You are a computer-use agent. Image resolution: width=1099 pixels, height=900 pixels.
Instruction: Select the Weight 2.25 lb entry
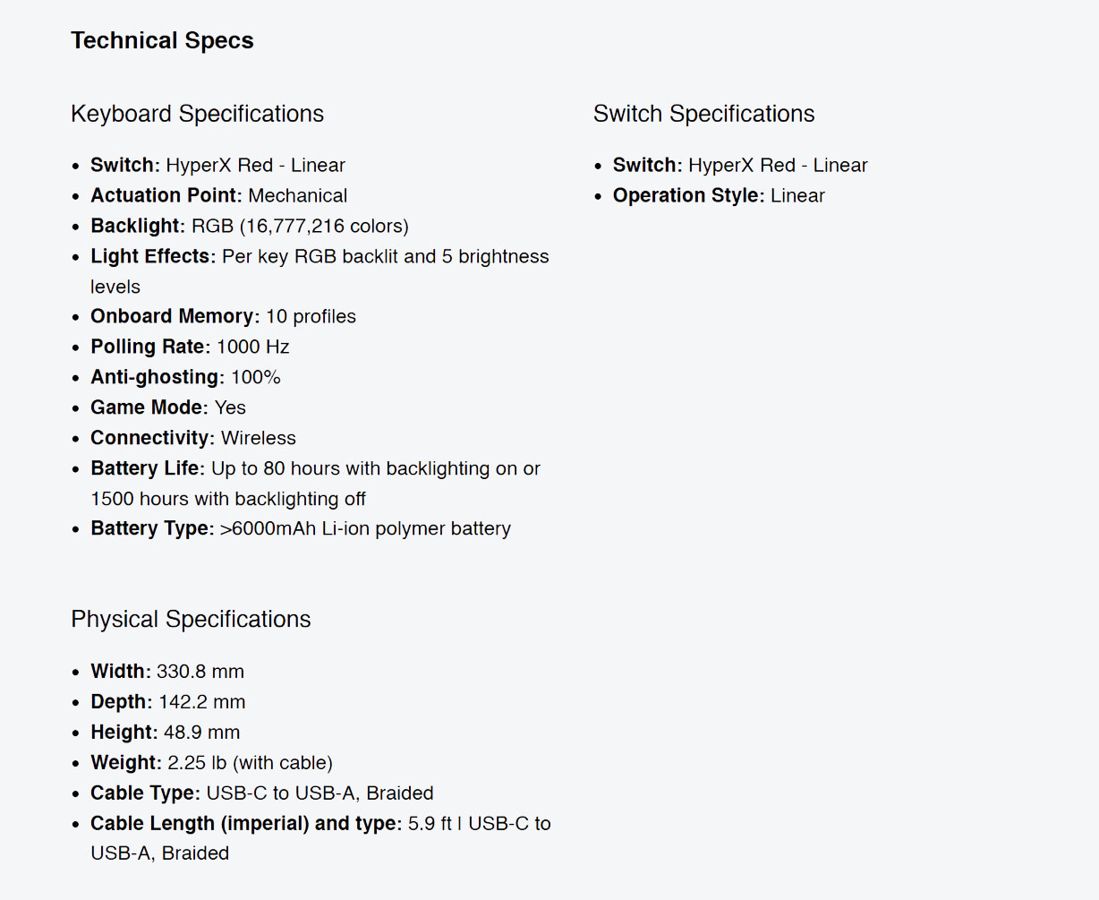pos(211,763)
